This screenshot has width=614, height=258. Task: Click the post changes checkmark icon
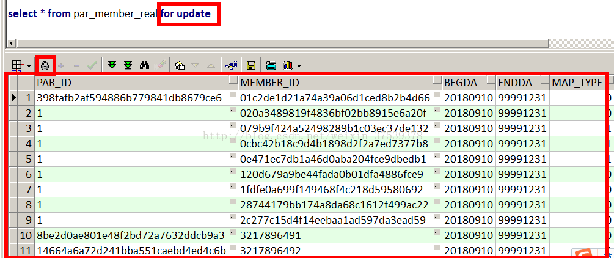(x=92, y=65)
